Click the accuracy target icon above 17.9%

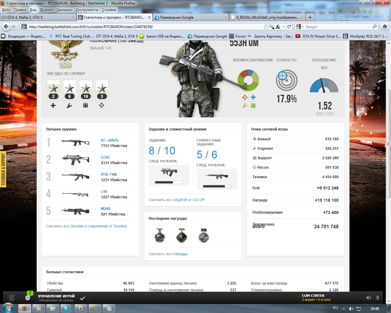pyautogui.click(x=287, y=80)
